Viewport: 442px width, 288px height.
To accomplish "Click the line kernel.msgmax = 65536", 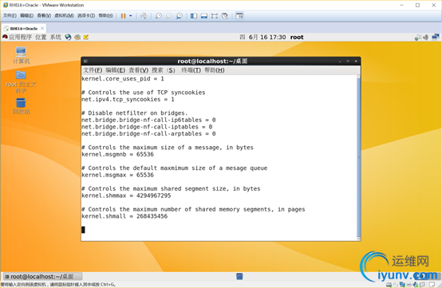I will [117, 175].
